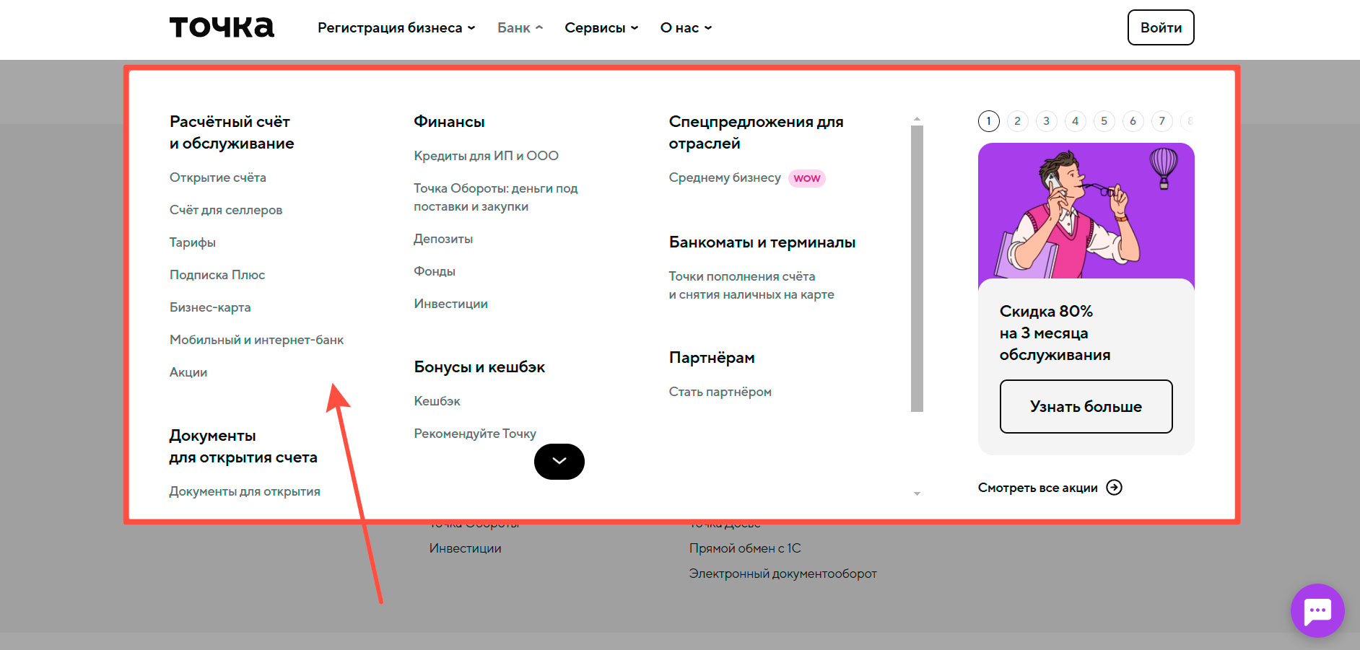Open Рекомендуйте Точку link
1360x650 pixels.
475,434
